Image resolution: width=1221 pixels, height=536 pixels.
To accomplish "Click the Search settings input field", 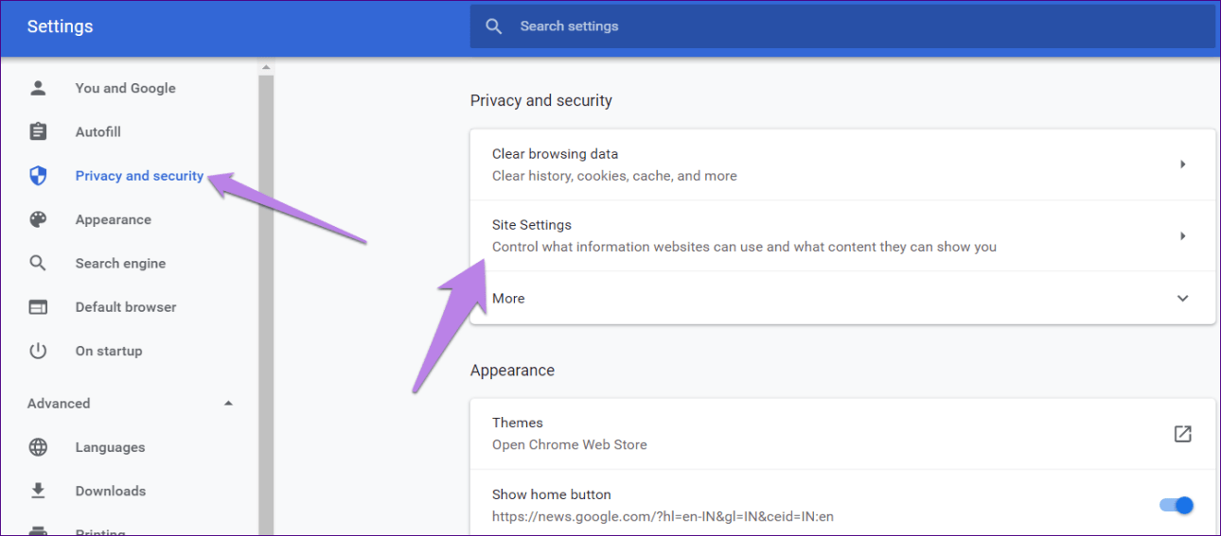I will tap(852, 26).
